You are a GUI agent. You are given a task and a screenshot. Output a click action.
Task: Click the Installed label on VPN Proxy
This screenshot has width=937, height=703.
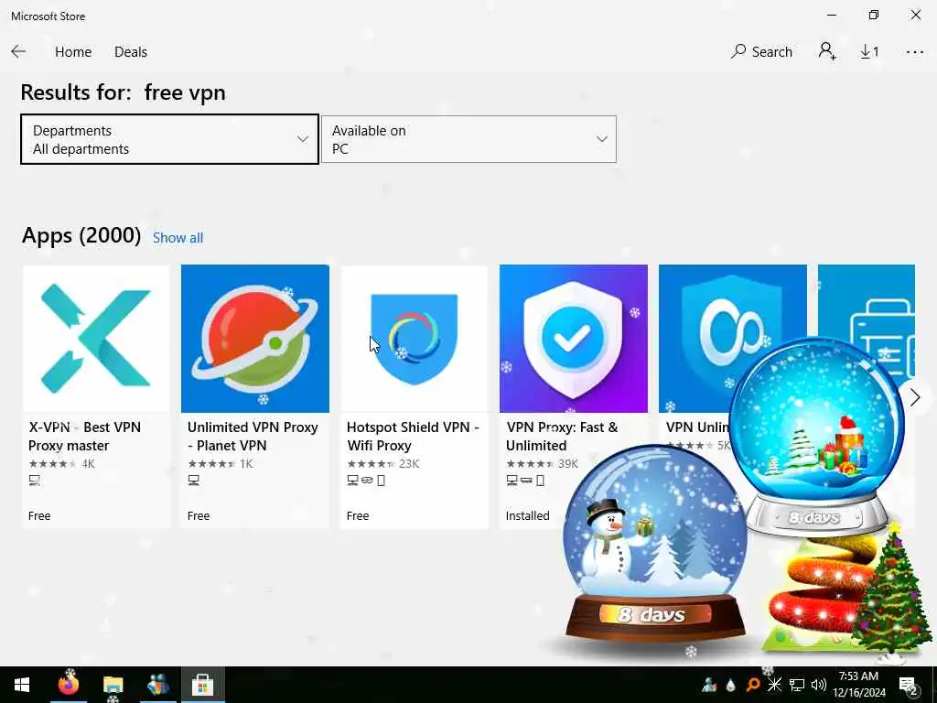[527, 516]
